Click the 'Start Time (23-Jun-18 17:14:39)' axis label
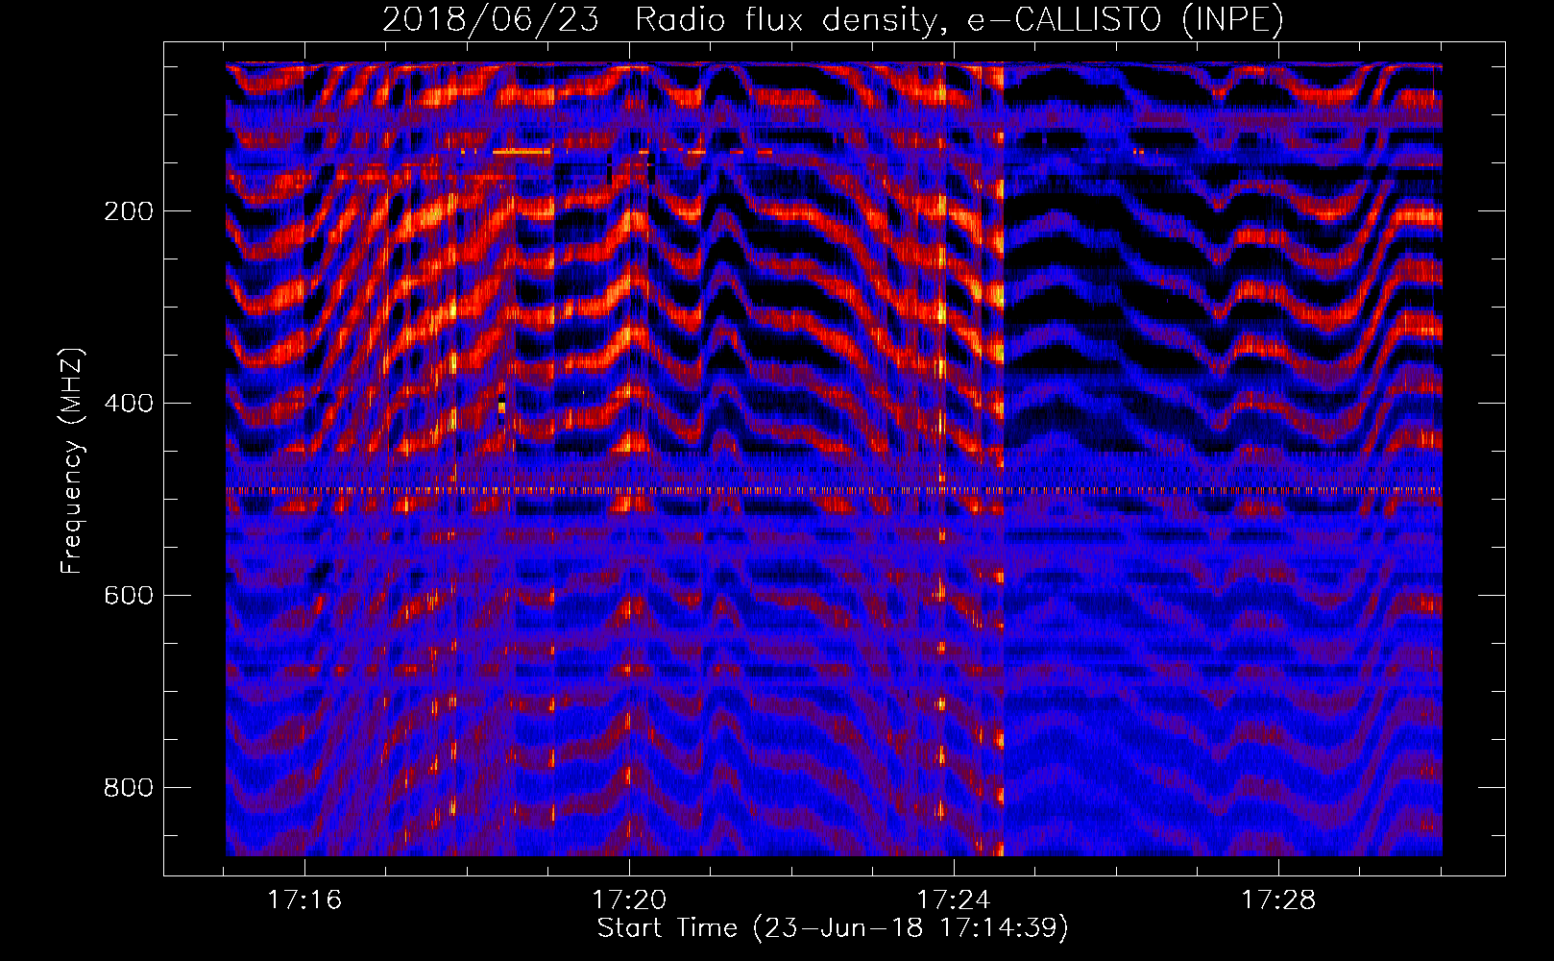 (833, 928)
